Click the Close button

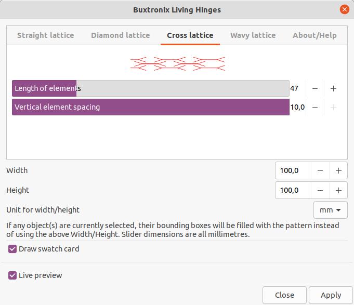coord(284,295)
